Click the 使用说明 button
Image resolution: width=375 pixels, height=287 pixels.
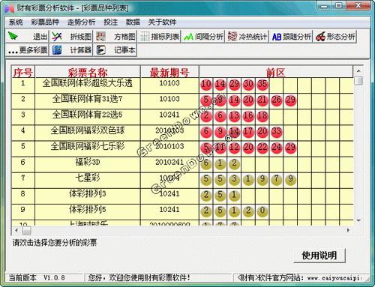(x=319, y=256)
